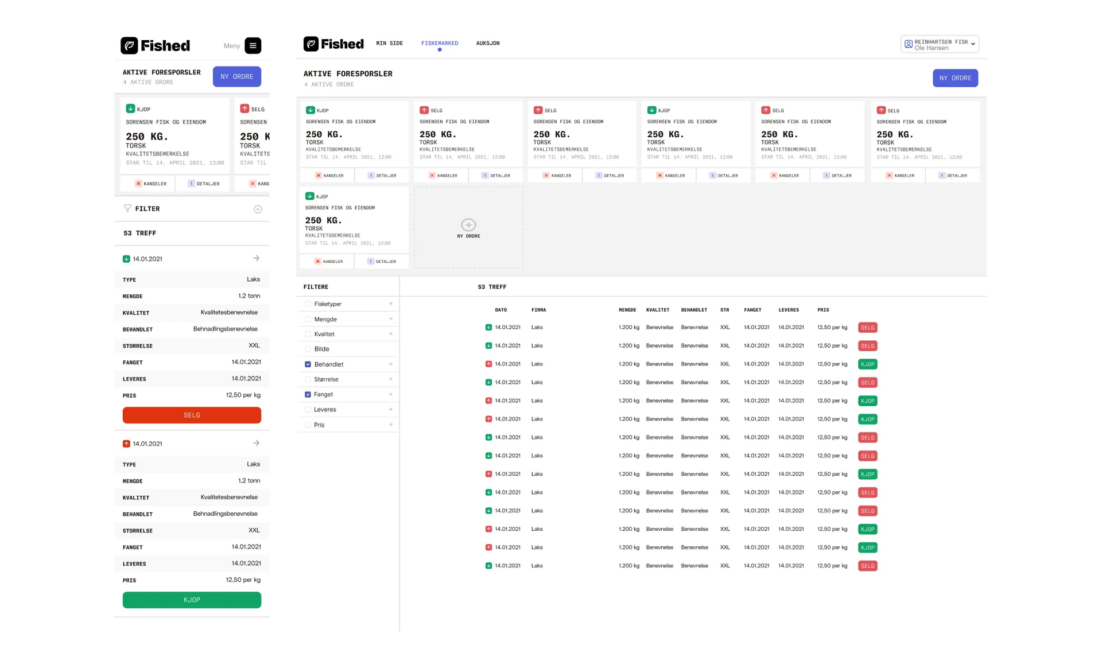This screenshot has width=1102, height=661.
Task: Click the plus icon in the NY ORDRE placeholder card
Action: click(x=468, y=225)
